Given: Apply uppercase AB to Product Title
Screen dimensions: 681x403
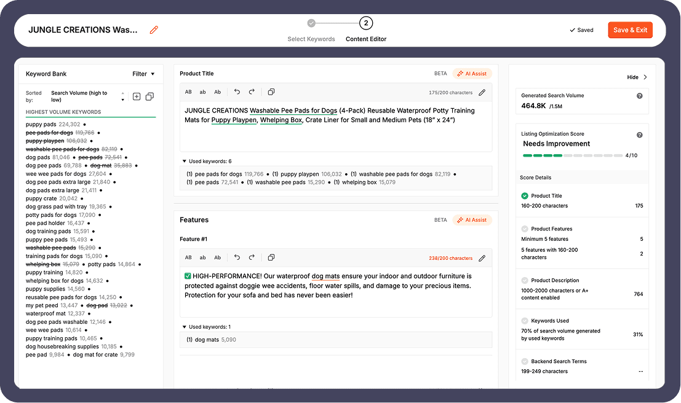Looking at the screenshot, I should point(188,92).
